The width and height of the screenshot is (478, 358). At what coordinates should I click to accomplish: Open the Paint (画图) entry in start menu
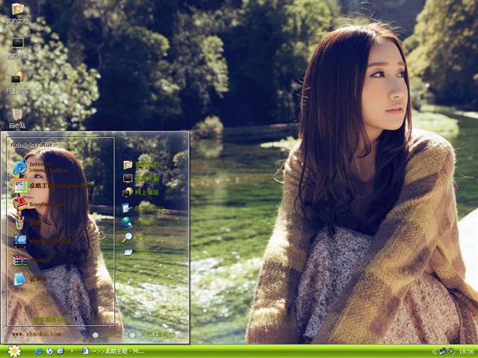28,223
